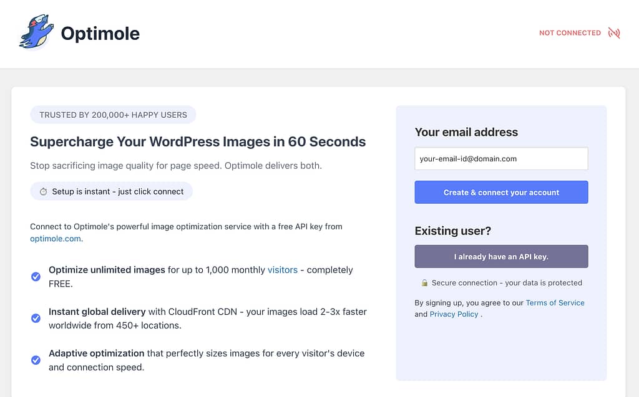Viewport: 639px width, 397px height.
Task: Click the checkmark icon beside Optimize unlimited images
Action: 36,277
